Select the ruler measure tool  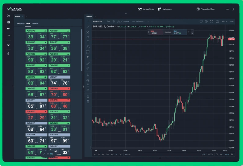click(x=88, y=63)
